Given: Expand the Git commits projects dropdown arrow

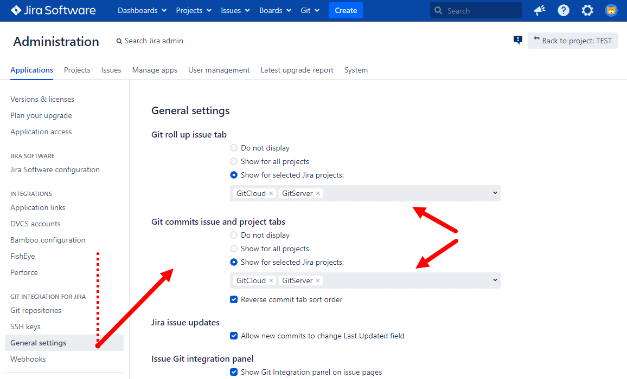Looking at the screenshot, I should point(495,280).
